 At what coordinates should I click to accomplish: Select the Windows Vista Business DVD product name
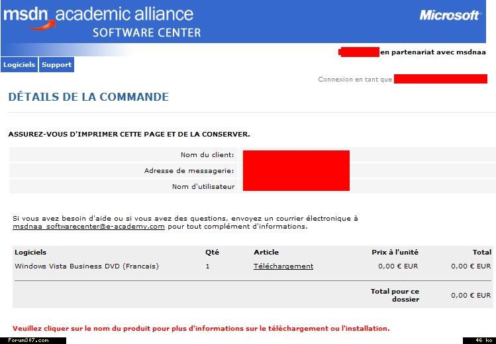point(87,266)
